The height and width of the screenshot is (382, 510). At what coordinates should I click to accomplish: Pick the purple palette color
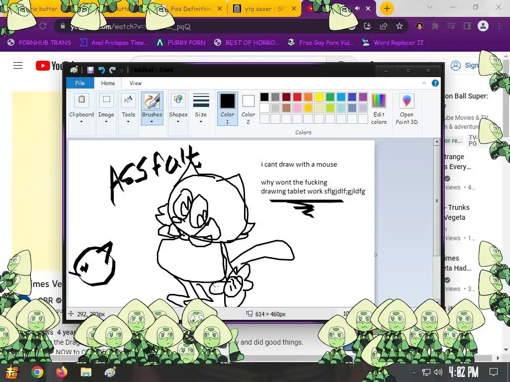click(363, 97)
